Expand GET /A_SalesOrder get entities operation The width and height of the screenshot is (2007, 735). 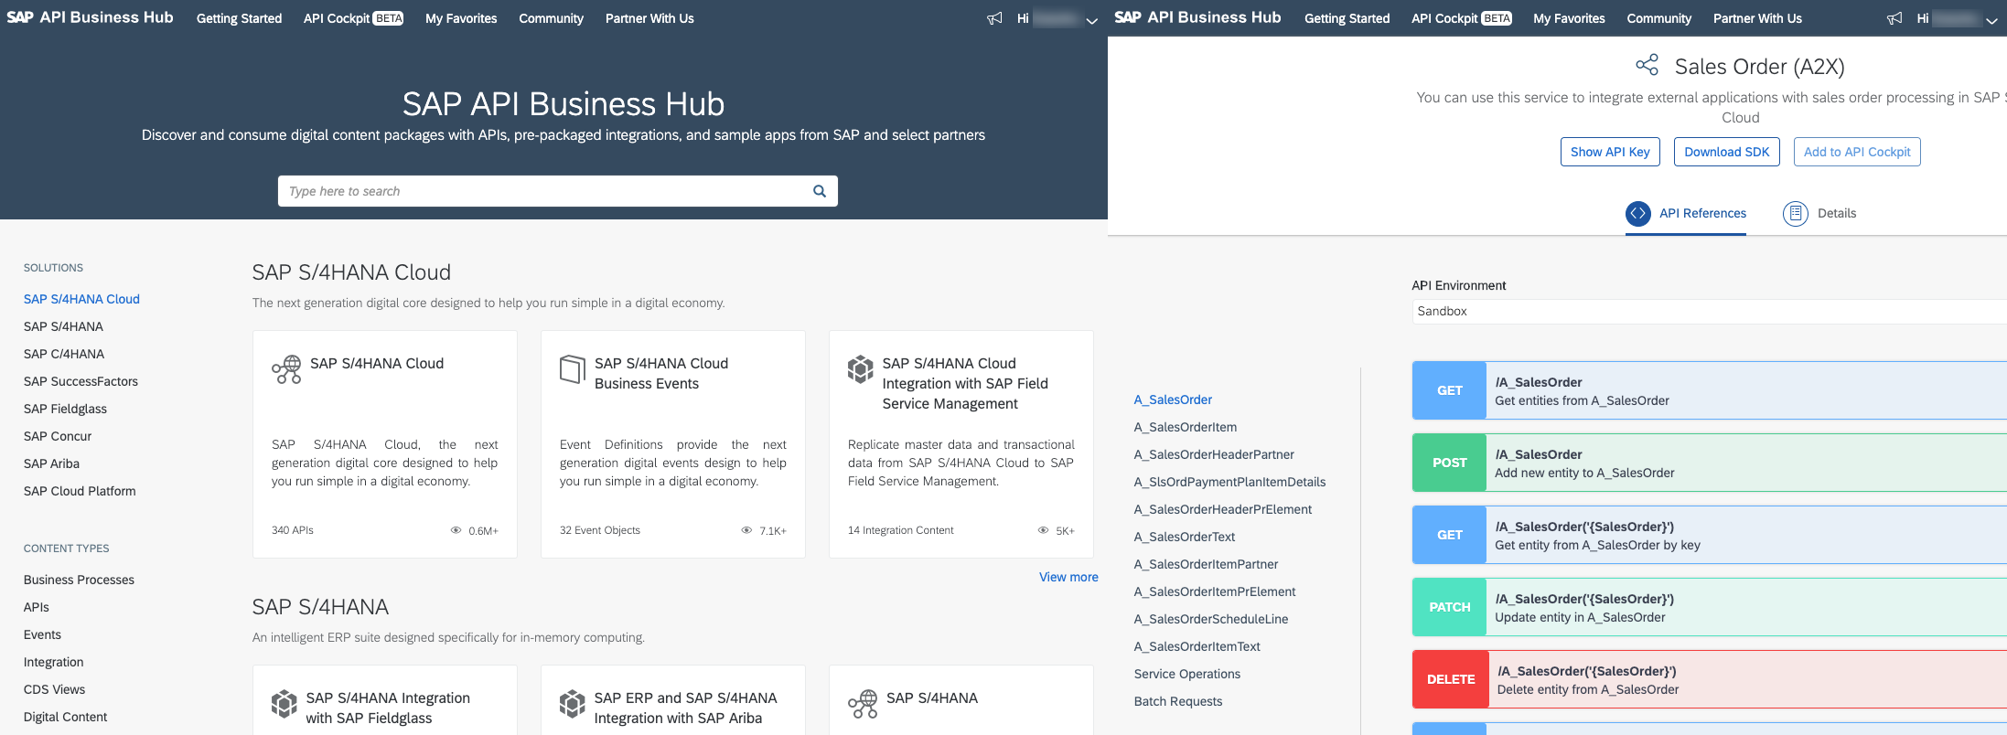coord(1709,390)
